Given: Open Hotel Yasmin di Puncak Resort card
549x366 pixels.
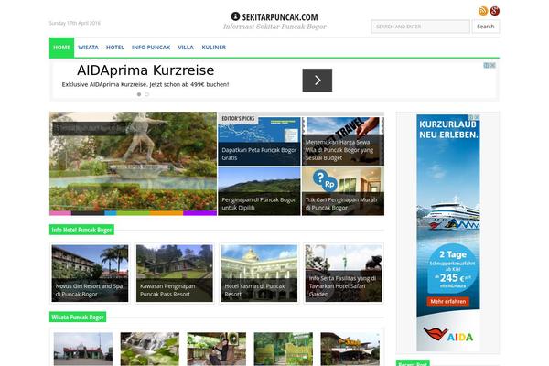Looking at the screenshot, I should point(259,274).
